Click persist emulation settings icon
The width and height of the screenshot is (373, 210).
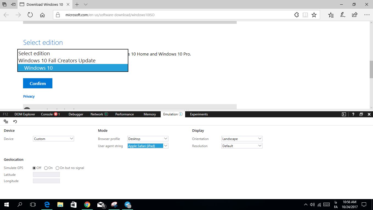(6, 121)
